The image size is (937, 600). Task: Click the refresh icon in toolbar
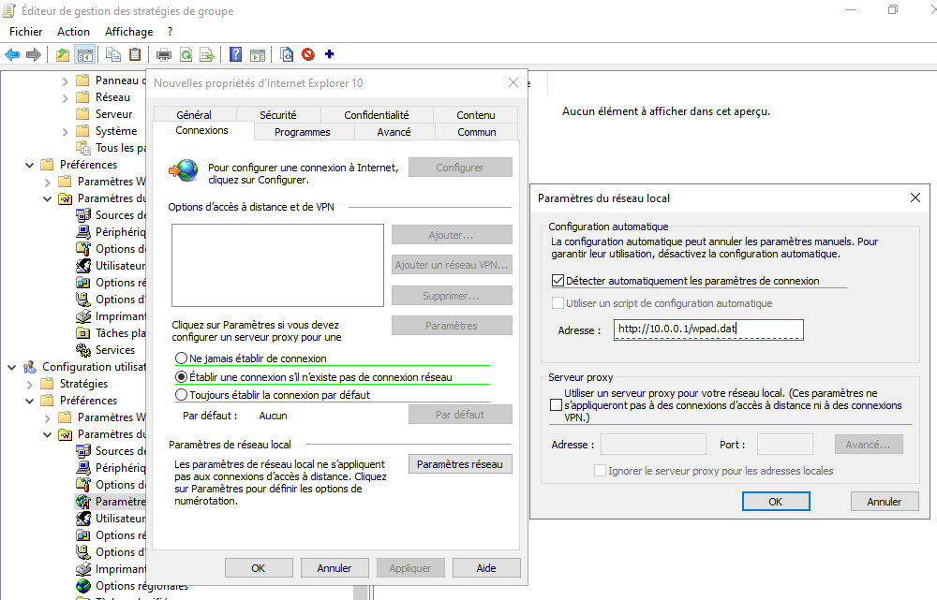pos(186,54)
